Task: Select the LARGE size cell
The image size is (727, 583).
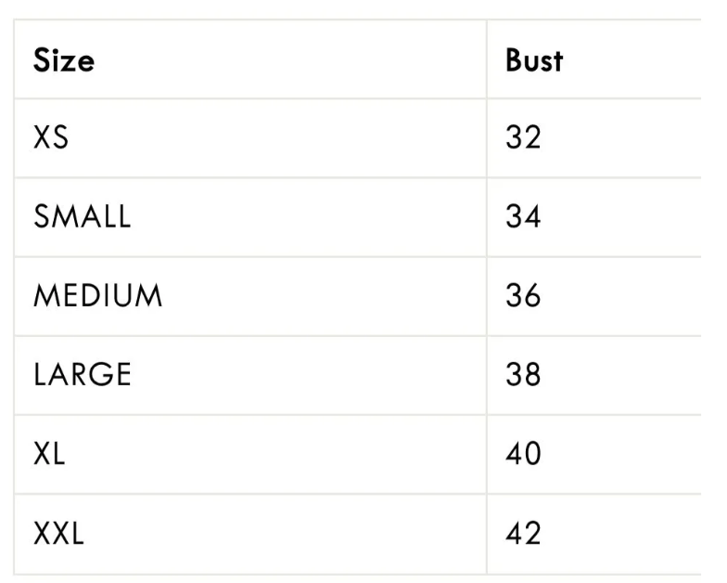Action: point(83,375)
